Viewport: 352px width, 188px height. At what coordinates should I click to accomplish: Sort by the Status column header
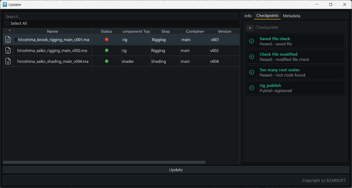[x=107, y=31]
